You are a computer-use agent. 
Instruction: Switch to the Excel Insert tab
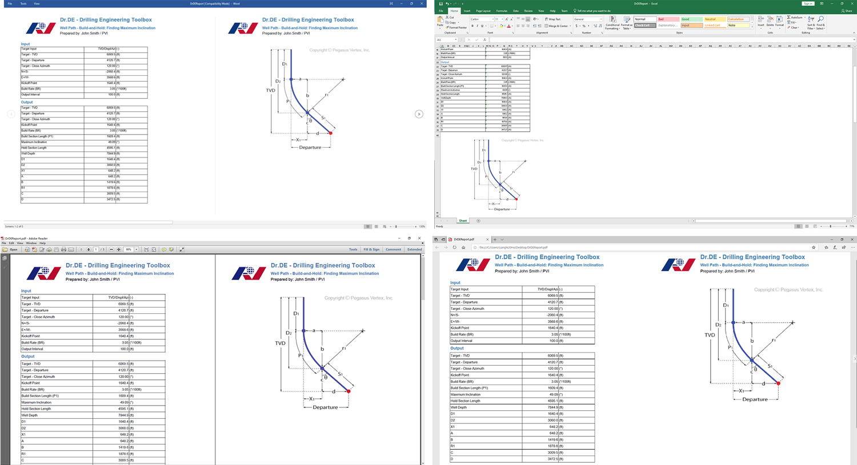[467, 11]
